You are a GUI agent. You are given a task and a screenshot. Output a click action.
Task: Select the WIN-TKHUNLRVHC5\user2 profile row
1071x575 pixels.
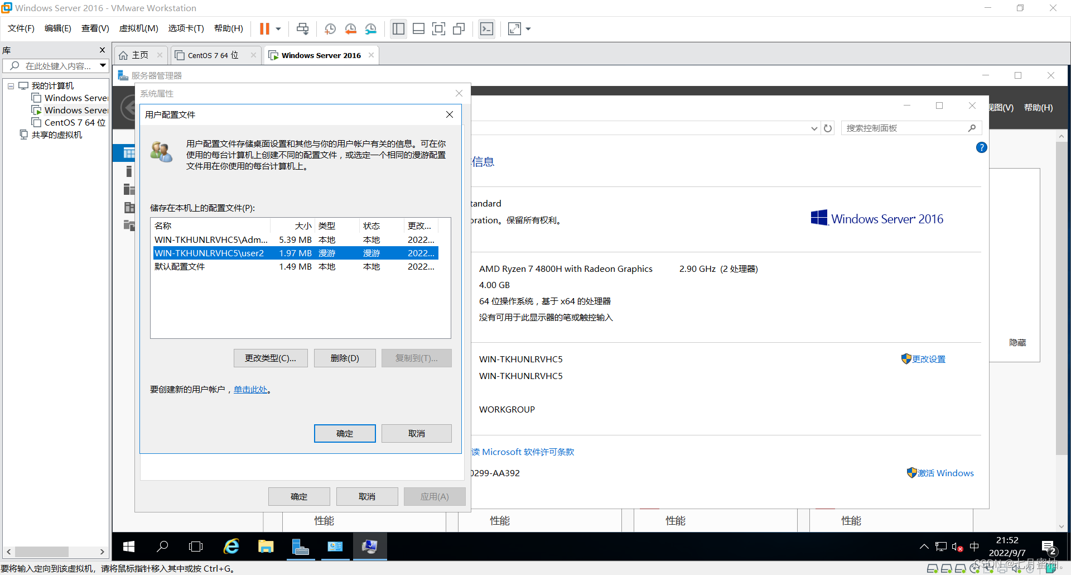click(296, 253)
